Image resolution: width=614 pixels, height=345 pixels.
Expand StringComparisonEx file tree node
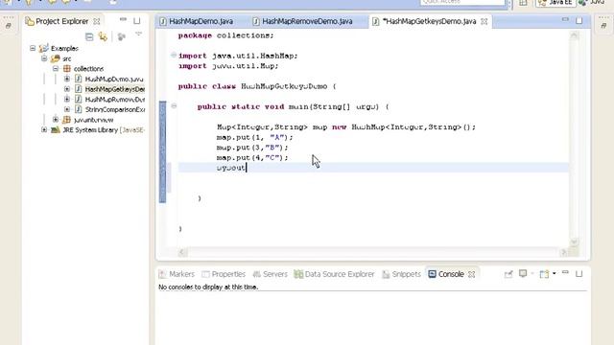pos(67,109)
